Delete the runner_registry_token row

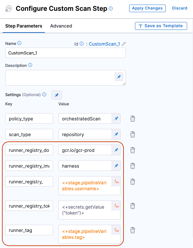[132, 206]
